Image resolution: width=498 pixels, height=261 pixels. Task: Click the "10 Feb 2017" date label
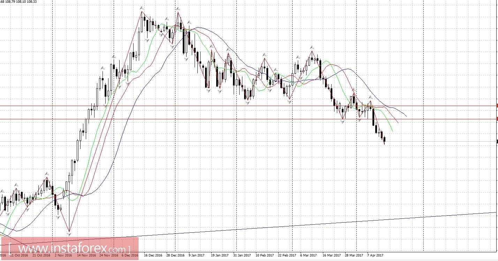click(264, 255)
